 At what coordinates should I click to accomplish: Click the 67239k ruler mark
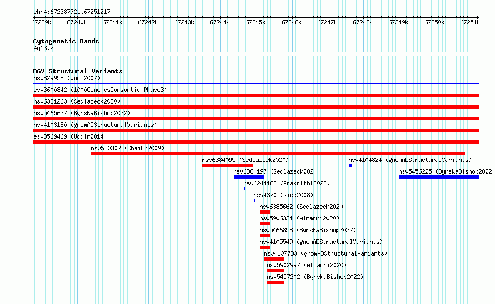click(x=41, y=22)
